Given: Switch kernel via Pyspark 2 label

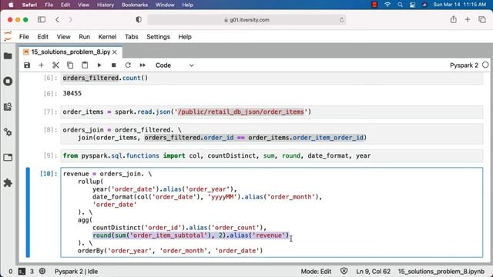Looking at the screenshot, I should click(464, 65).
